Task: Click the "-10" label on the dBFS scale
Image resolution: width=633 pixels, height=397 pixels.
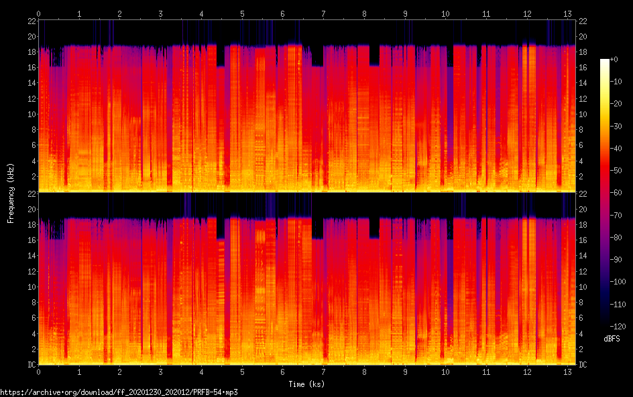Action: point(616,82)
